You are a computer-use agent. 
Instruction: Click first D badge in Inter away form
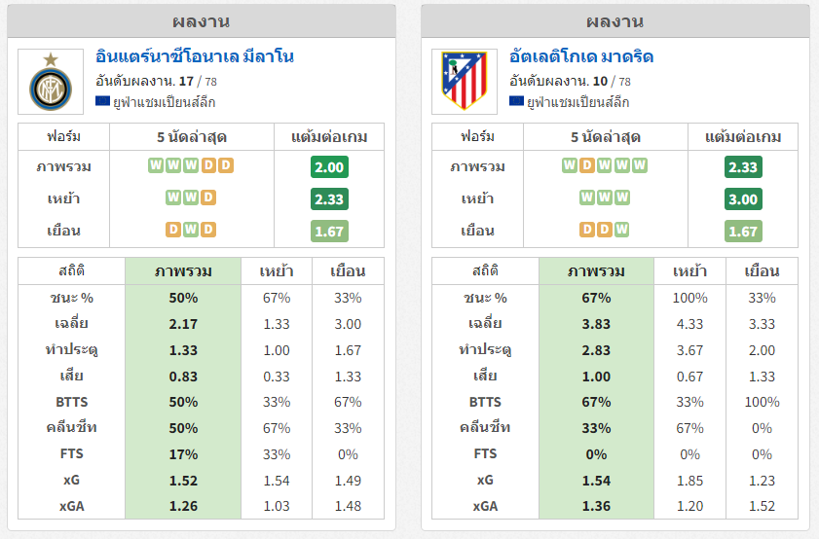point(173,230)
